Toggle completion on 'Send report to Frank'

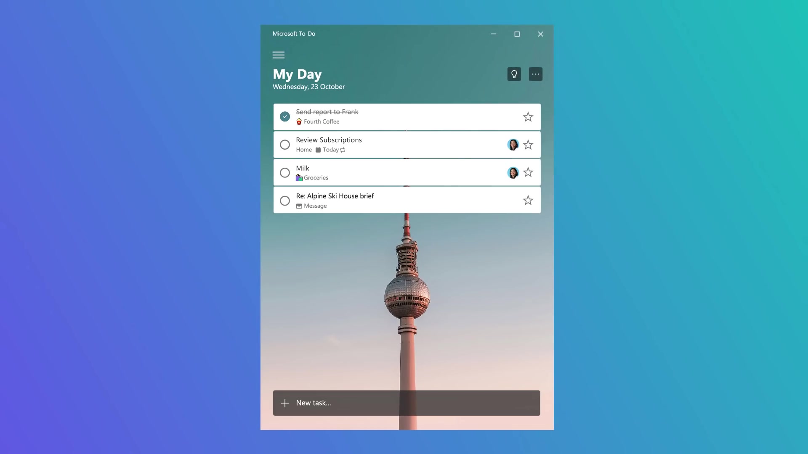point(284,116)
